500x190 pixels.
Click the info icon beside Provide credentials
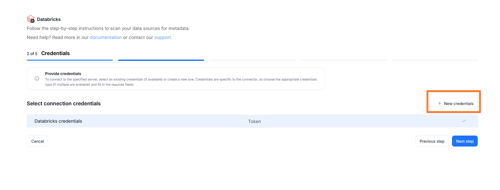point(37,79)
